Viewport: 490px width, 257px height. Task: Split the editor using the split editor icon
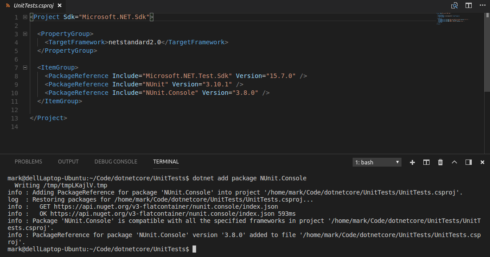point(468,4)
